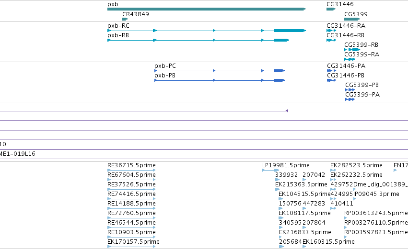Select the EK170157.5prime EST label
The image size is (408, 249).
133,242
